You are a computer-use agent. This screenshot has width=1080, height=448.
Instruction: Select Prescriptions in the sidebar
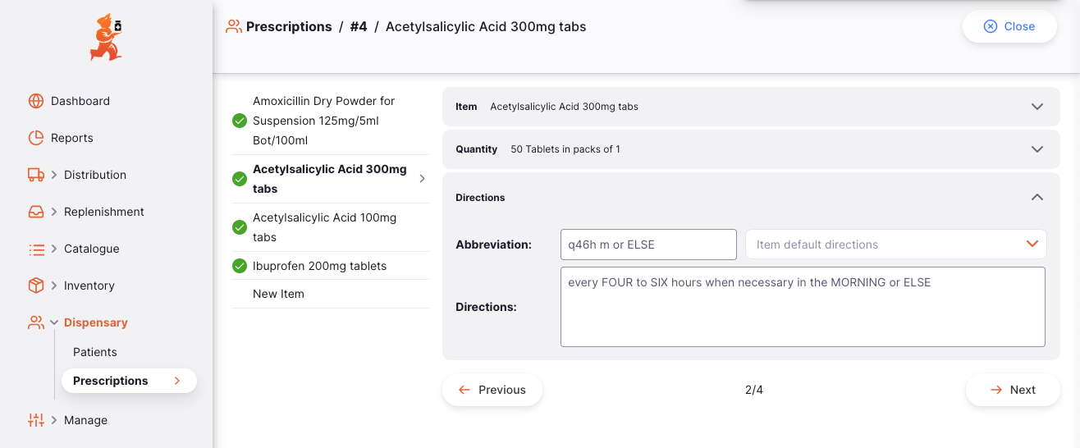111,381
